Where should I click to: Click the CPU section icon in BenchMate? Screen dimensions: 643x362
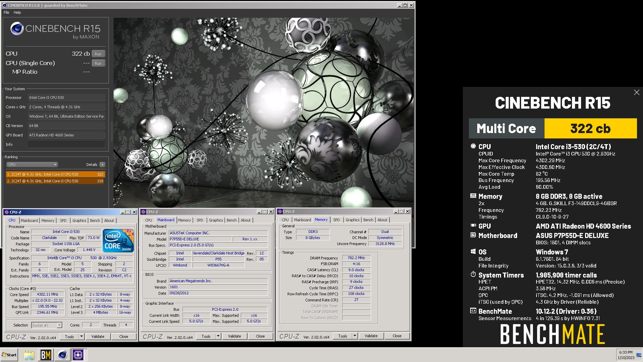point(473,146)
